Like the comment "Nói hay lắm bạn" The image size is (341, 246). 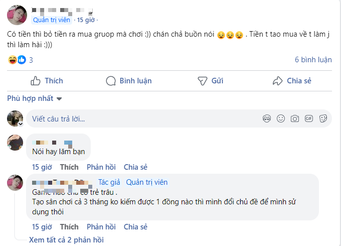(x=69, y=167)
